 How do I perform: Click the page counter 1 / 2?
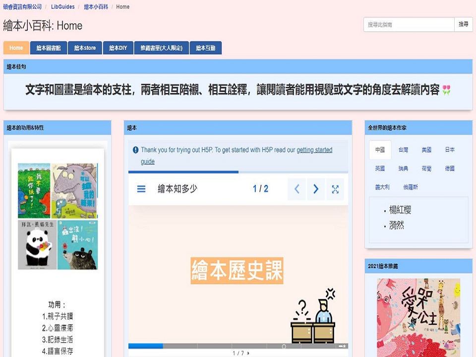(260, 189)
